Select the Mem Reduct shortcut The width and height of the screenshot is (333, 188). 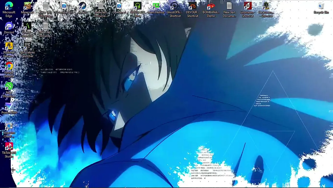156,8
